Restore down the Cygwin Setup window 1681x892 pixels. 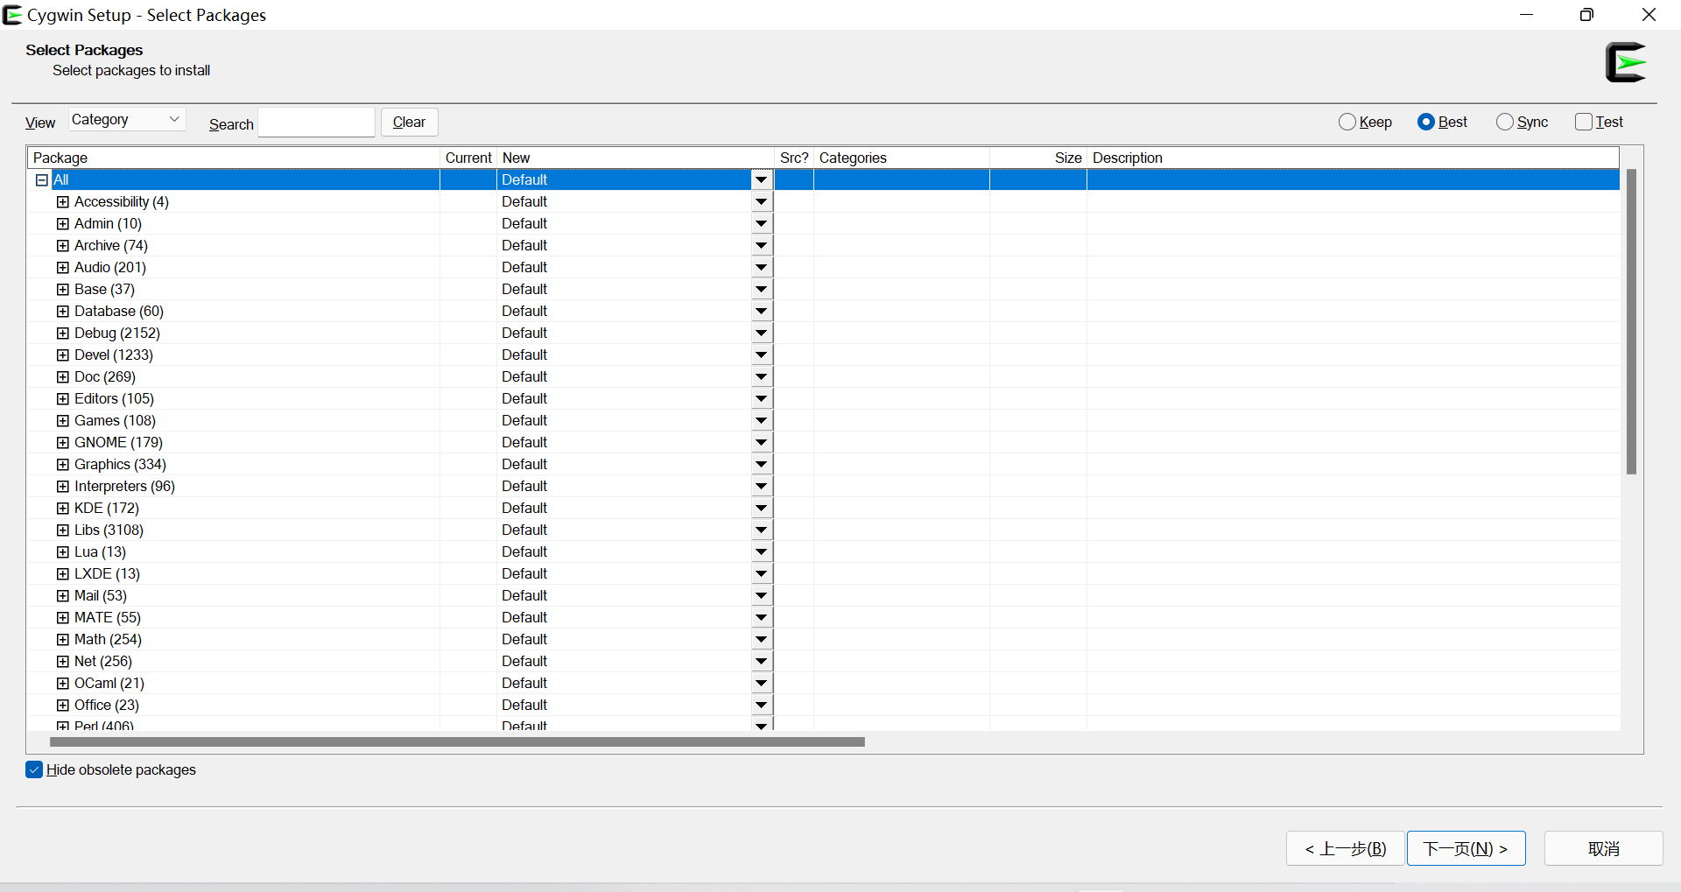click(1586, 15)
